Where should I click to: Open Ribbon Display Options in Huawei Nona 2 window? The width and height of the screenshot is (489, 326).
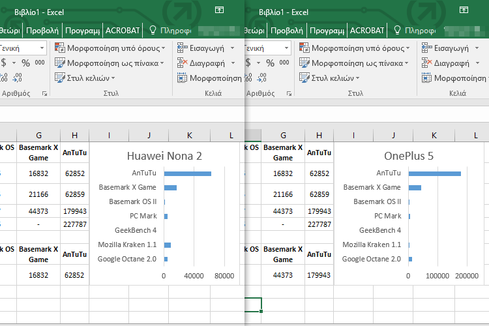click(x=219, y=10)
